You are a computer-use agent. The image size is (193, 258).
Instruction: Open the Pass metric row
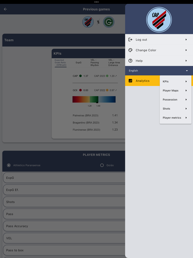tap(64, 214)
